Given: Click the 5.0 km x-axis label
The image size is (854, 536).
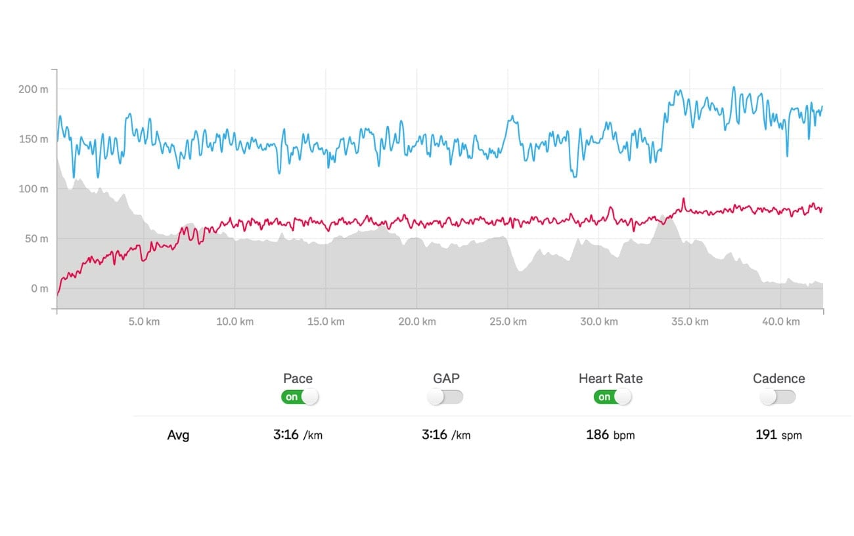Looking at the screenshot, I should point(145,322).
